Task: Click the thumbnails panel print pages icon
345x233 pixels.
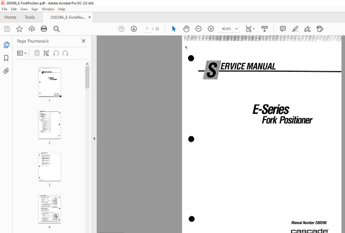Action: click(46, 53)
